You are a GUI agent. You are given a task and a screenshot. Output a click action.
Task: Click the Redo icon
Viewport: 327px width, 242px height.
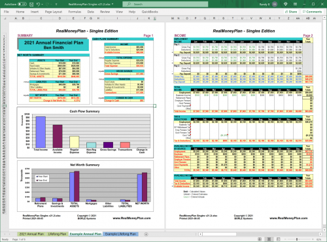[x=48, y=4]
